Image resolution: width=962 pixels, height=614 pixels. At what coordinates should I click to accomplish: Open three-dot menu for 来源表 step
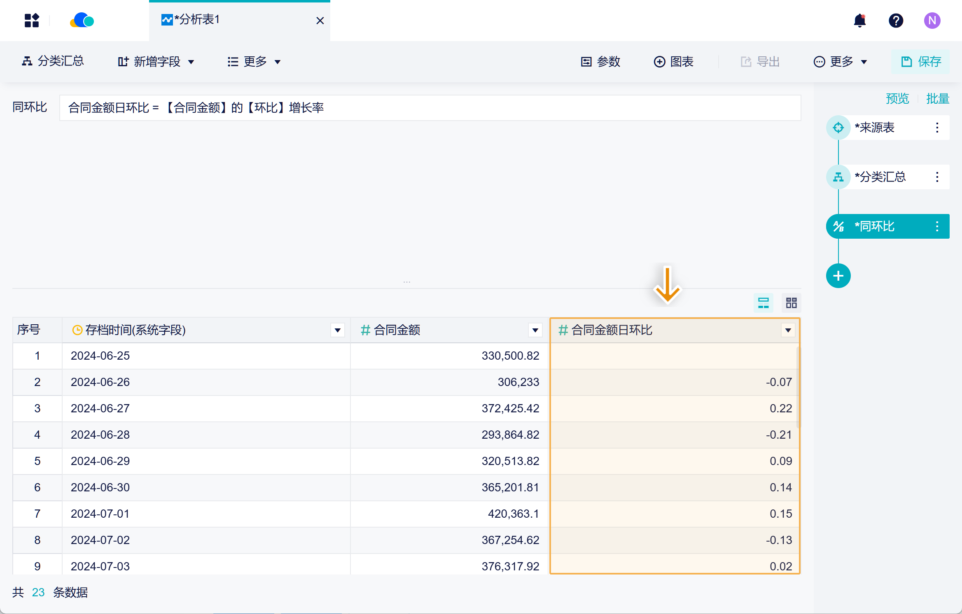(x=937, y=128)
